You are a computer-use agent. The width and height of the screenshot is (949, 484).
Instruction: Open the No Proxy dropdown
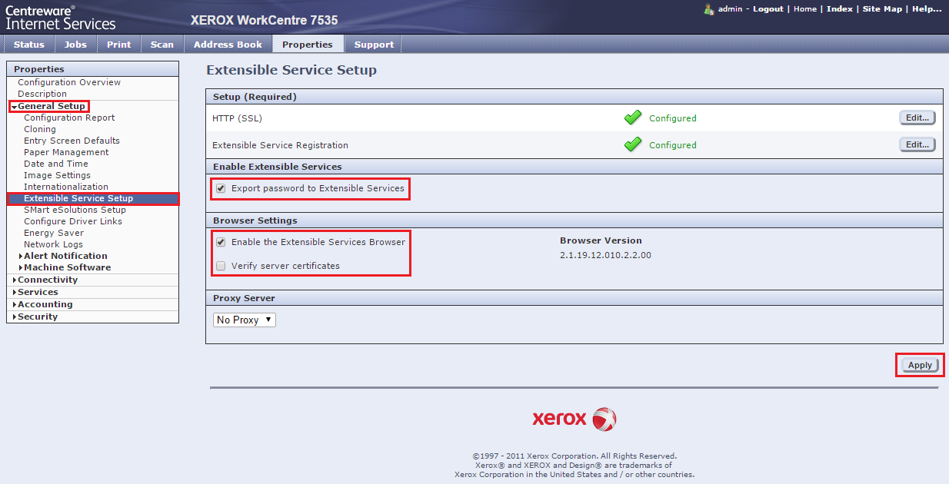244,320
